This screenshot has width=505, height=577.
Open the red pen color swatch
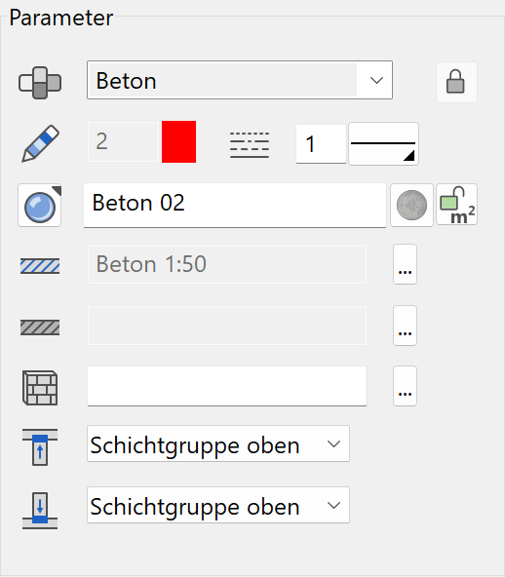(178, 141)
